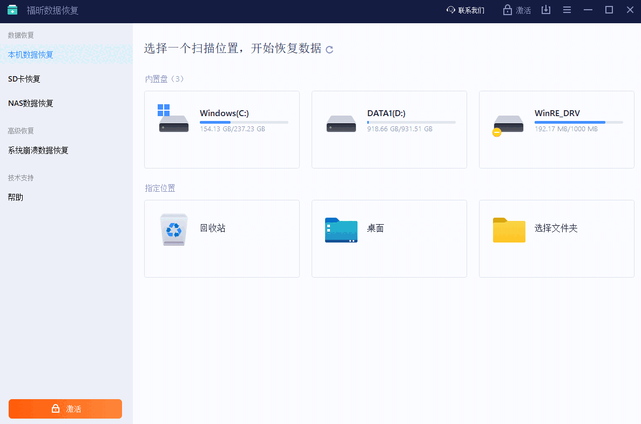Image resolution: width=641 pixels, height=424 pixels.
Task: Click the yellow 选择文件夹 folder icon
Action: point(509,230)
